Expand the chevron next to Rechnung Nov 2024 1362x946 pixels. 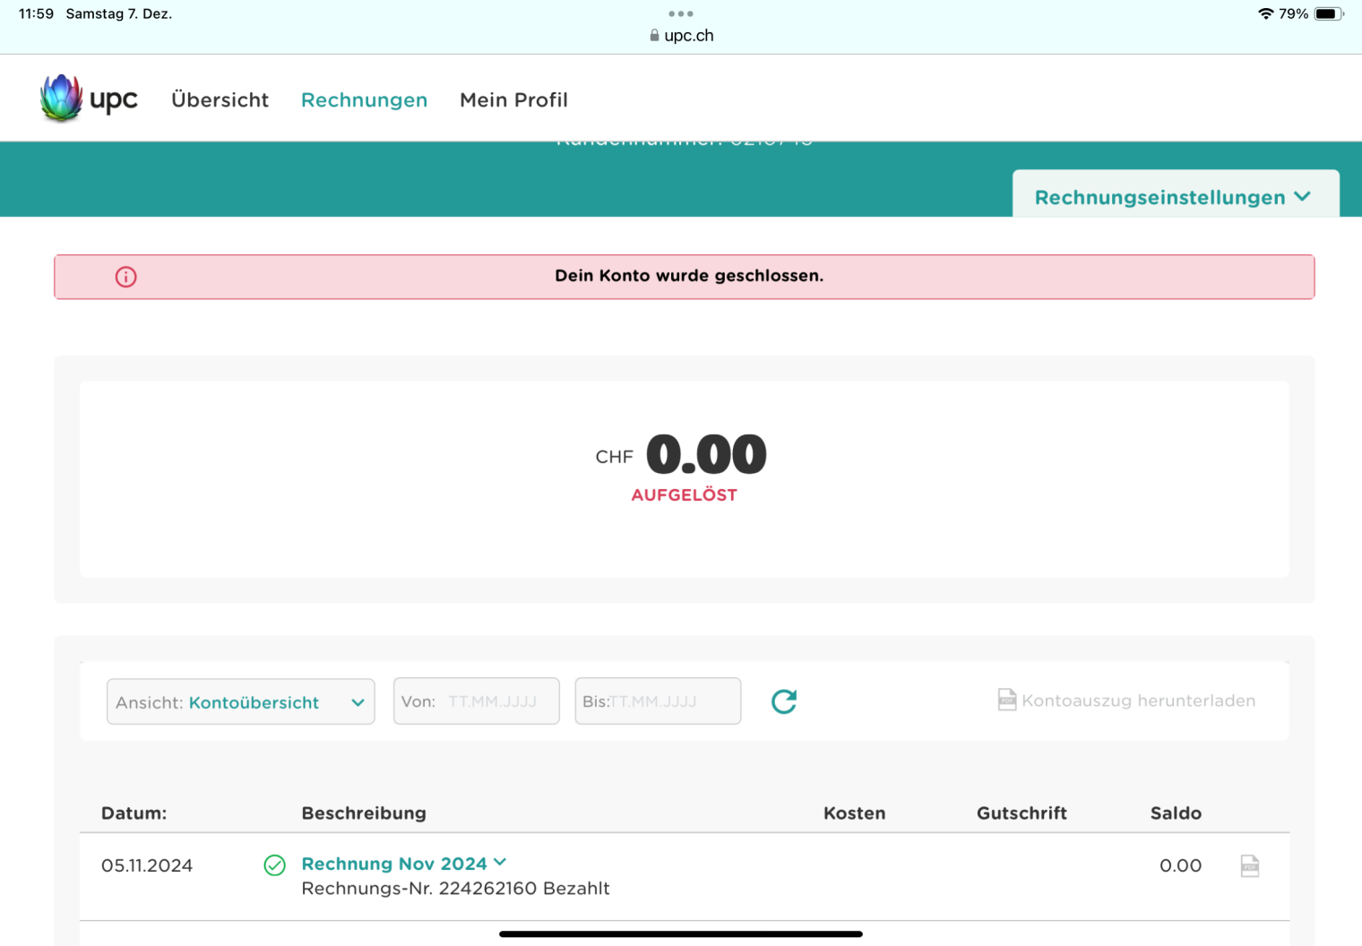pyautogui.click(x=500, y=862)
